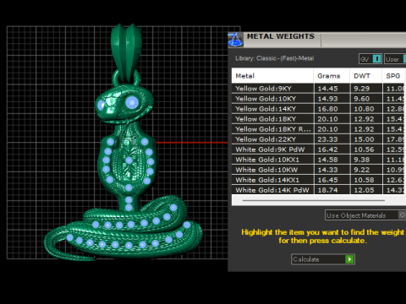Click the horizontal scrollbar under the metals table

pos(314,200)
